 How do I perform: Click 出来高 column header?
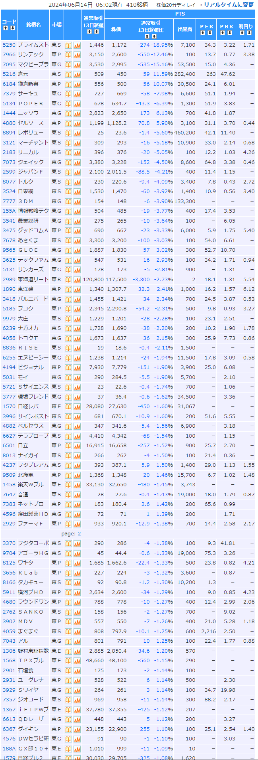[x=185, y=30]
